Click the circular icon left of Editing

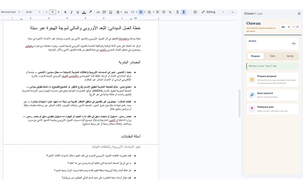tap(195, 12)
